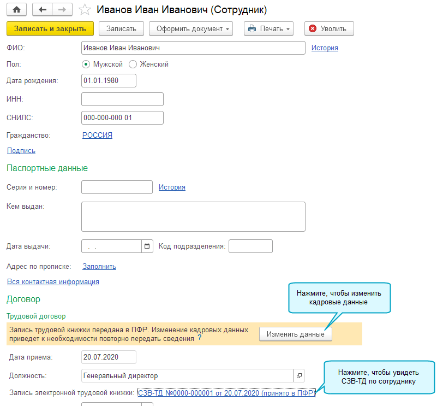Go forward with the right arrow
Image resolution: width=443 pixels, height=406 pixels.
click(x=62, y=10)
